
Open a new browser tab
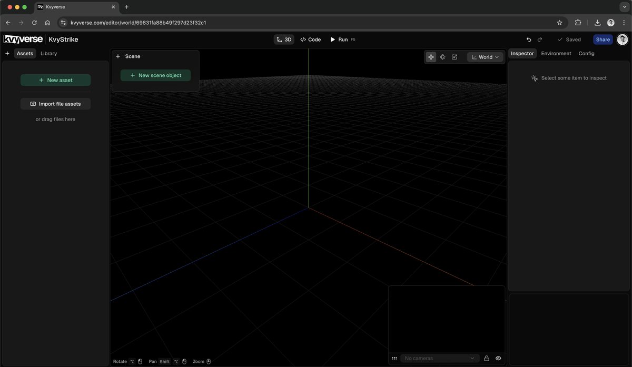pos(126,7)
